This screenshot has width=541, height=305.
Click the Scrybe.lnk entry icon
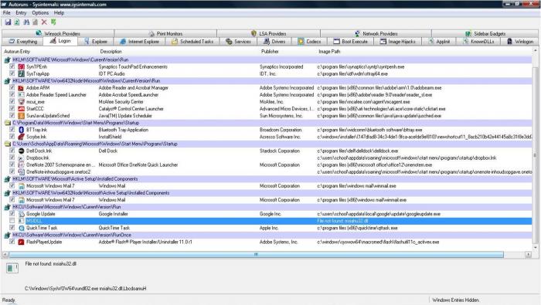(22, 137)
